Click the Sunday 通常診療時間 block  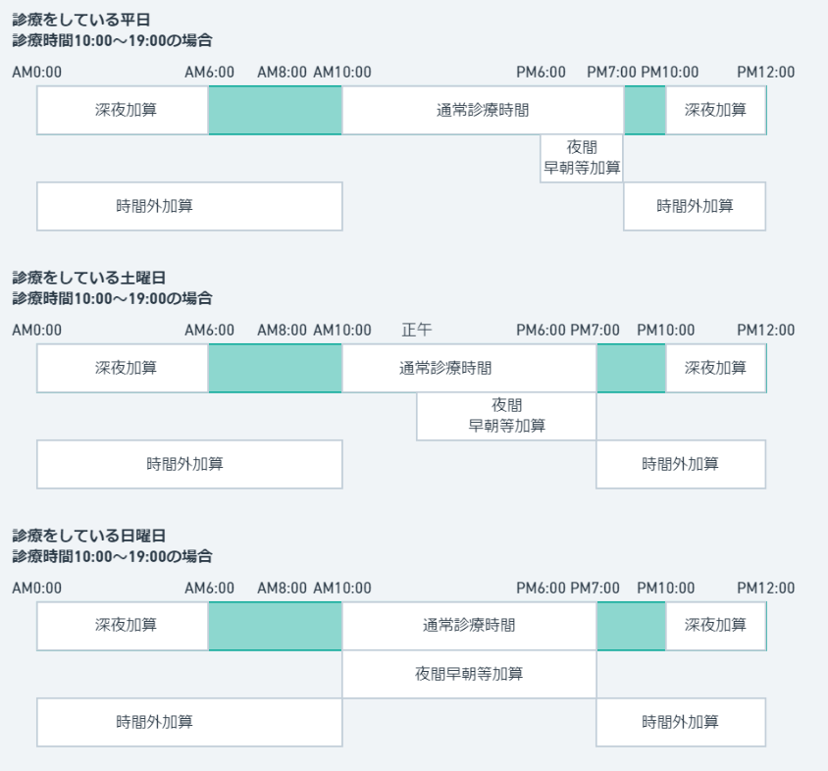point(469,626)
